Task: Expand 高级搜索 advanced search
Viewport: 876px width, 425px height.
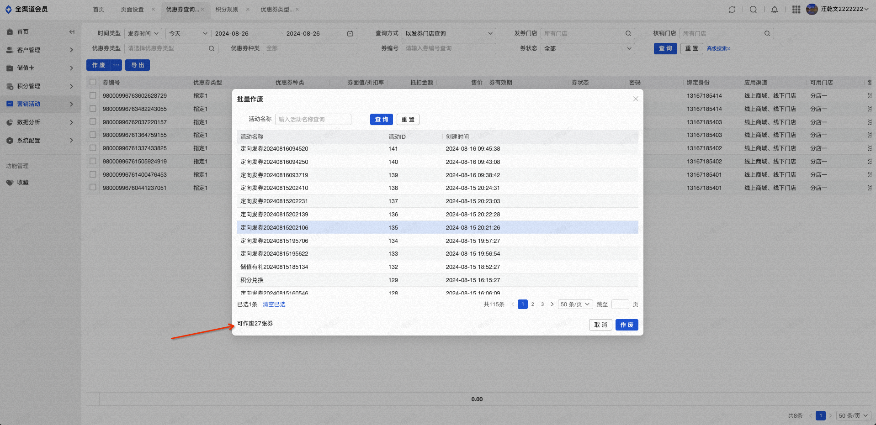Action: point(718,49)
